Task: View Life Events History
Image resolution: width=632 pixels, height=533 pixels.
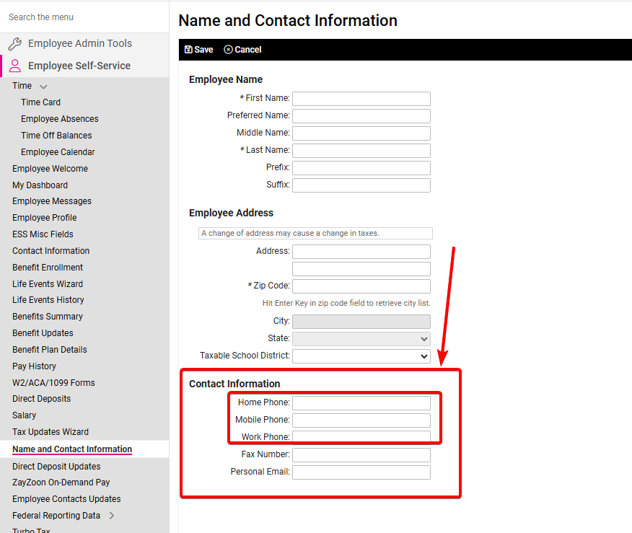Action: coord(48,300)
